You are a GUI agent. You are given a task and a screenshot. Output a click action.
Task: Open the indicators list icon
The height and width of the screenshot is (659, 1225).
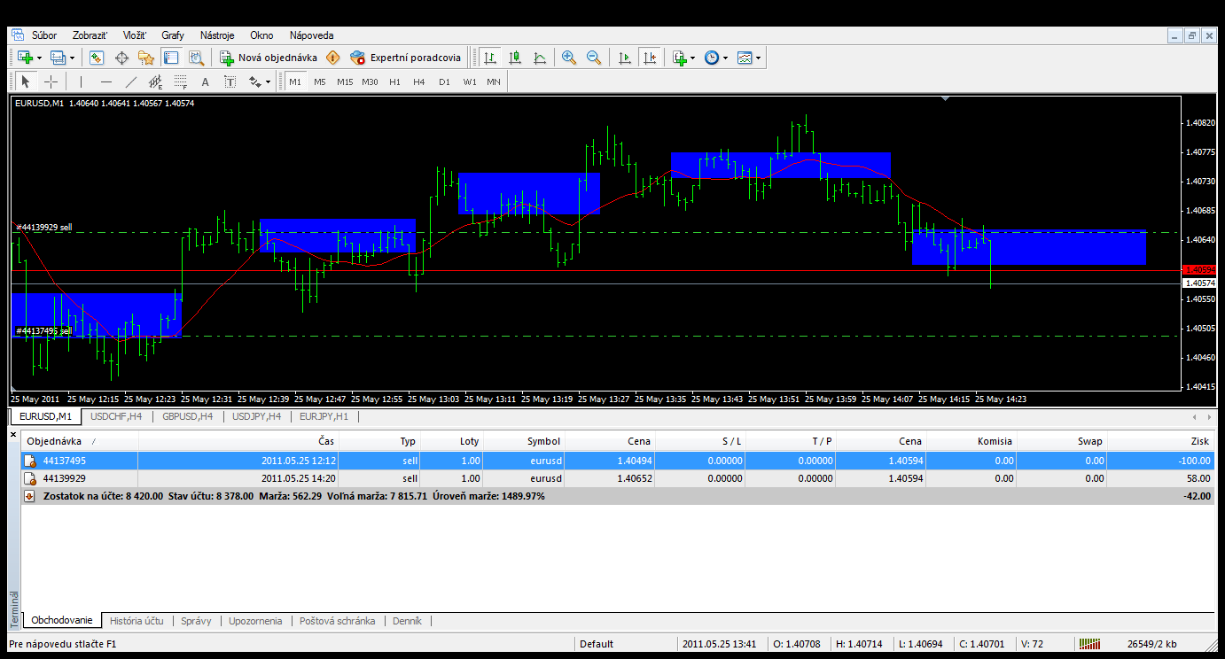[x=679, y=58]
